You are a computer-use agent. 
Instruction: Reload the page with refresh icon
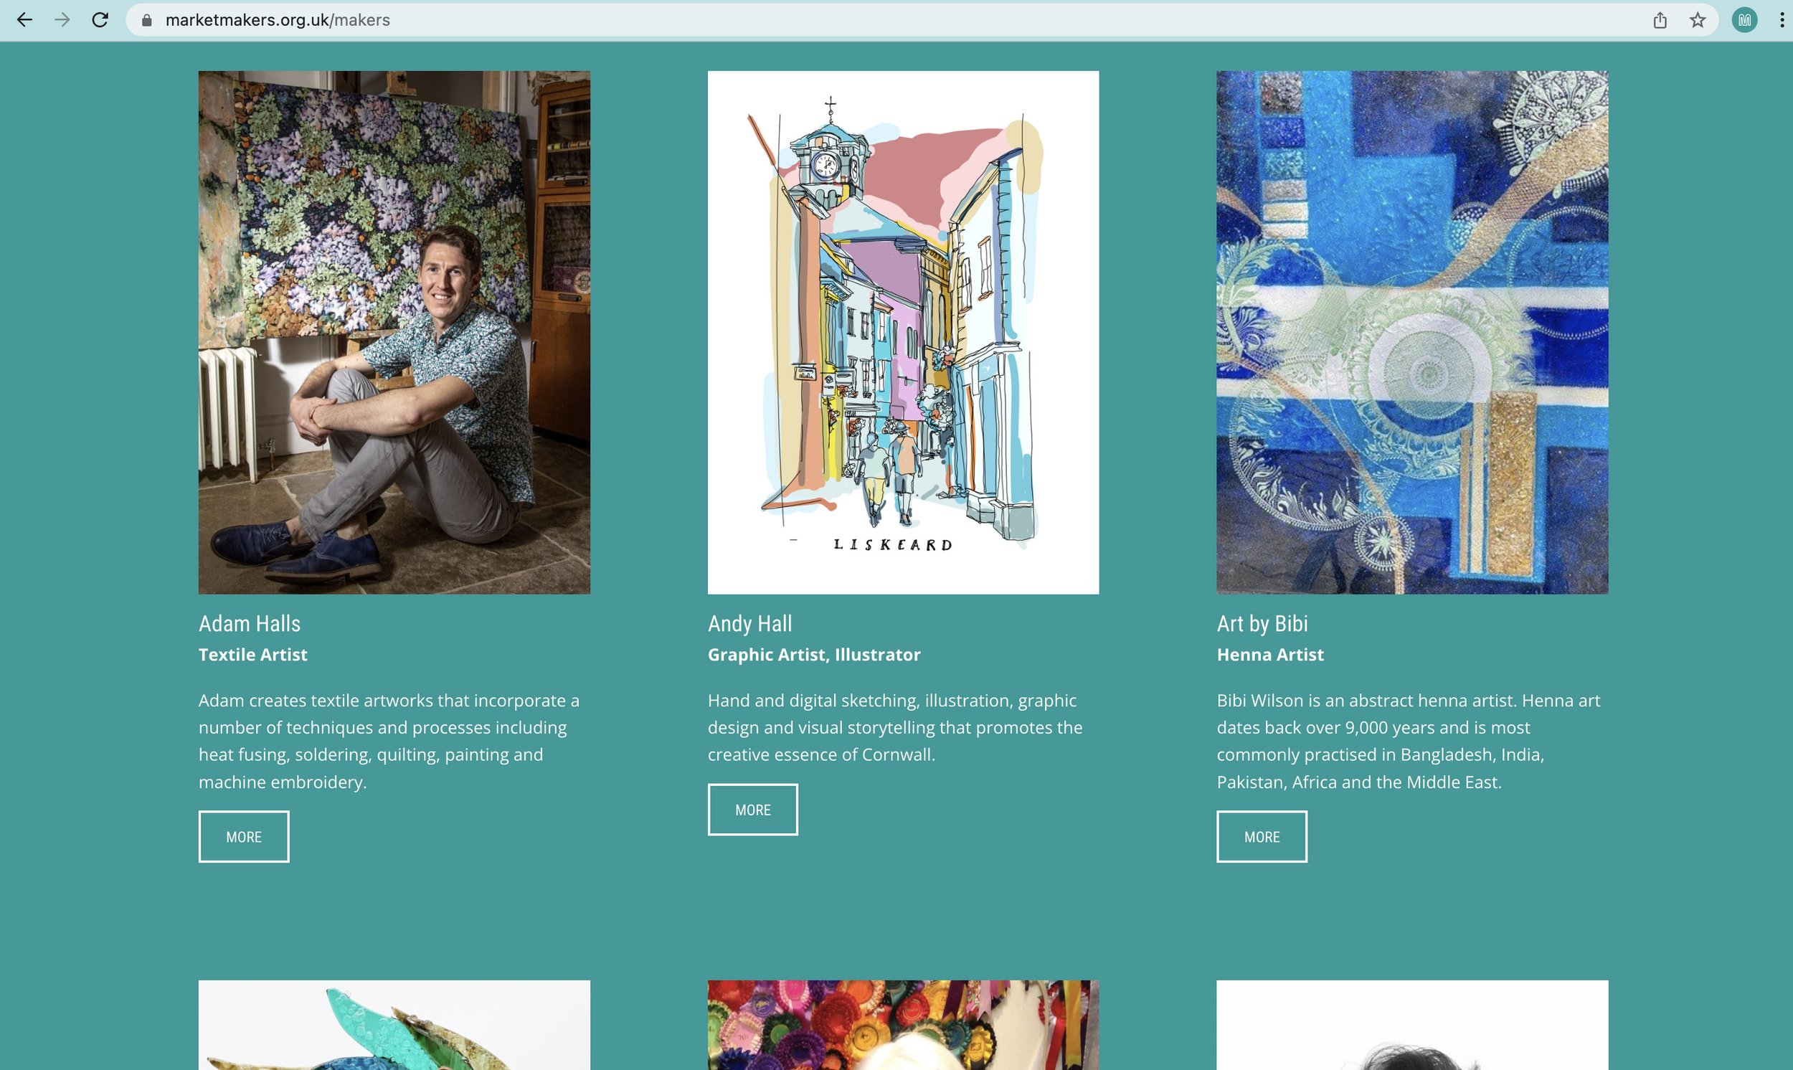pyautogui.click(x=100, y=20)
